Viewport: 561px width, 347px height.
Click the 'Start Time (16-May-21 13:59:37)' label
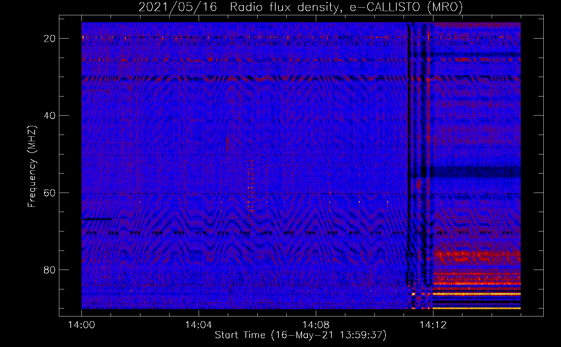[301, 335]
